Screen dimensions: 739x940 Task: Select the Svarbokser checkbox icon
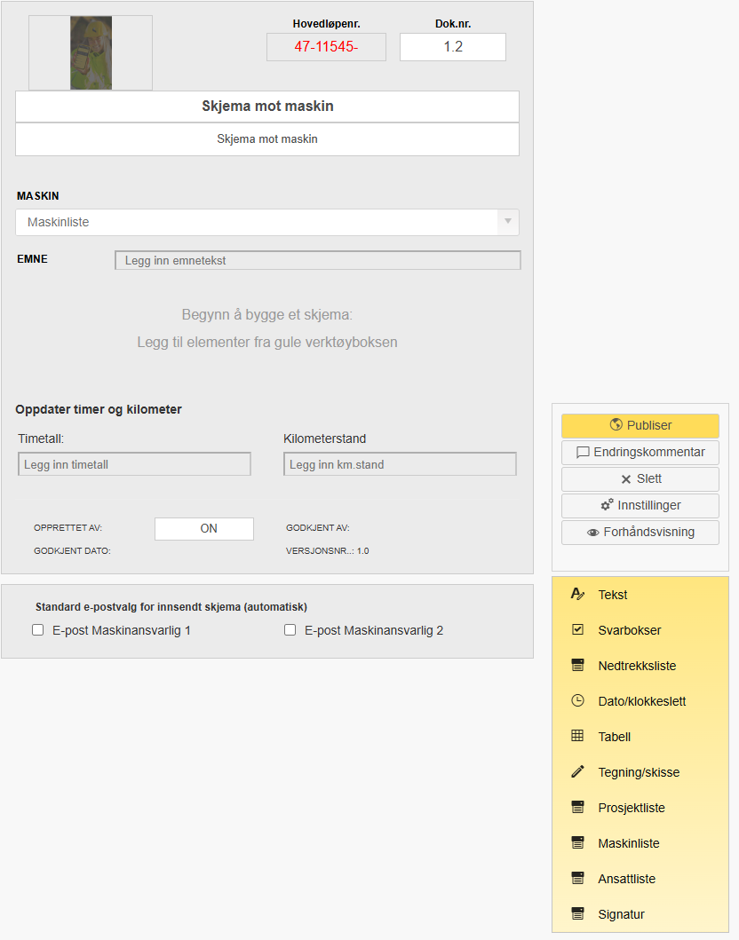tap(577, 630)
